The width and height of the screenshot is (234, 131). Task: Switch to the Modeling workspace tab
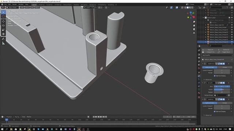[41, 5]
